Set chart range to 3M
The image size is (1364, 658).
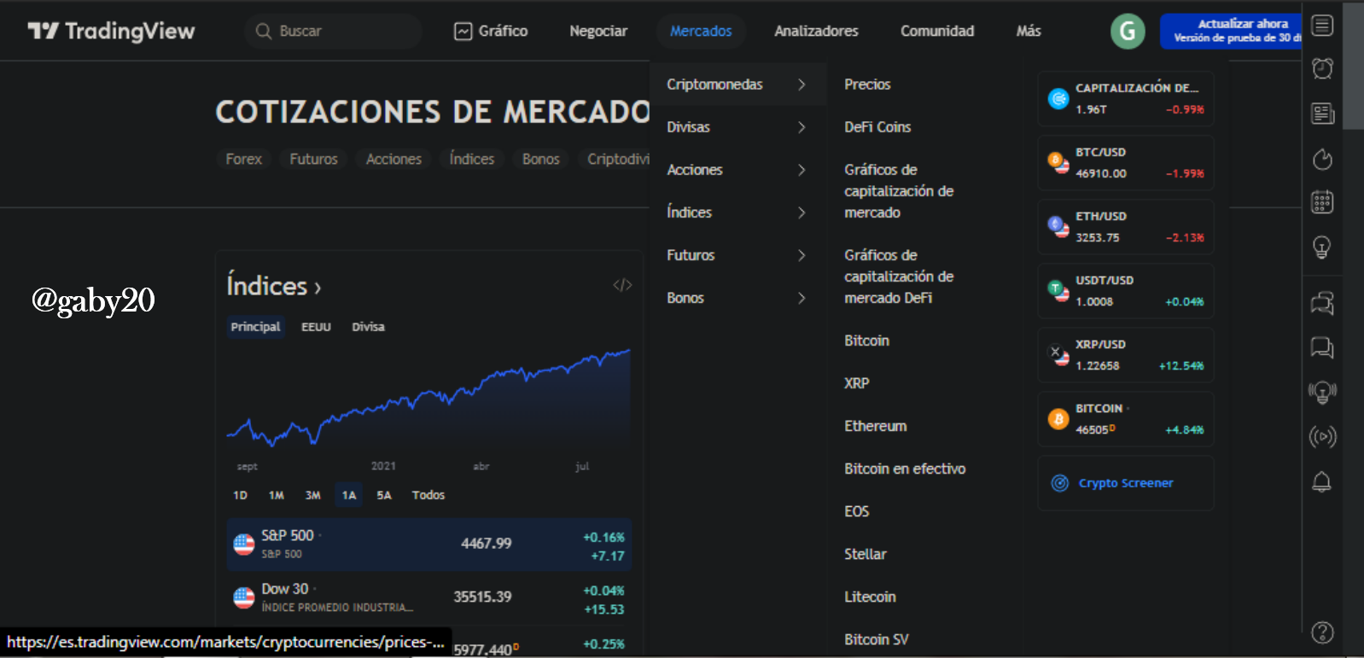pyautogui.click(x=313, y=495)
